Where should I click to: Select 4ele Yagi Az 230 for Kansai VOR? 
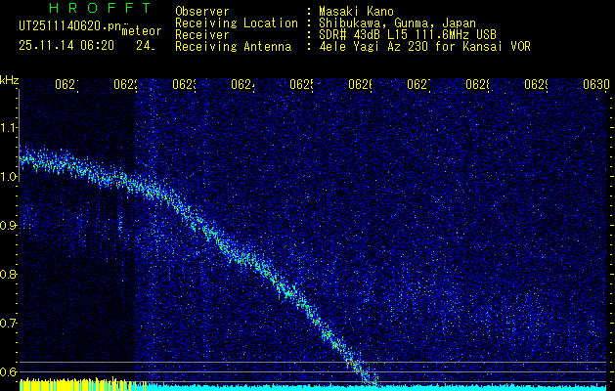[x=424, y=47]
